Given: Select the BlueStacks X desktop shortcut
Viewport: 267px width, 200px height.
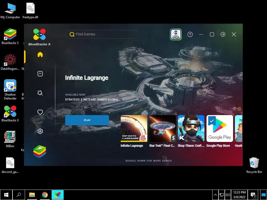Looking at the screenshot, I should pyautogui.click(x=10, y=114).
